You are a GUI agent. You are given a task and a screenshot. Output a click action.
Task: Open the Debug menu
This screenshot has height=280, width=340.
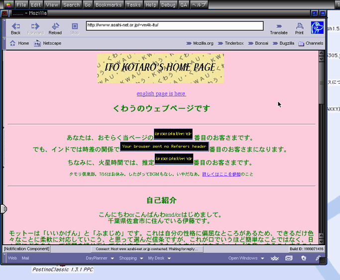coord(168,4)
